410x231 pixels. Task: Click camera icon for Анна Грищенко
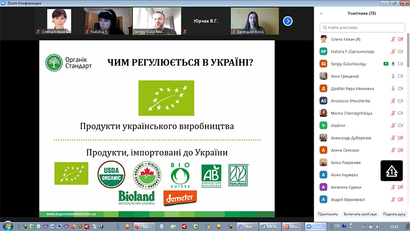(400, 76)
